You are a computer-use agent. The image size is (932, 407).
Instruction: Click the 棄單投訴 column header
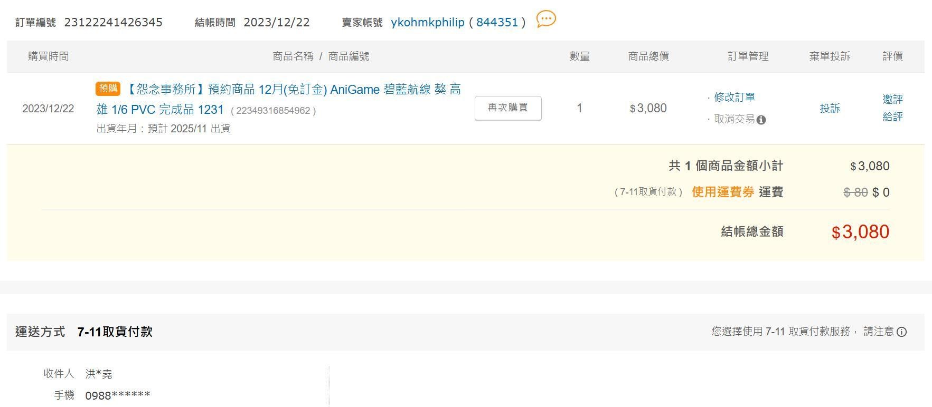click(x=830, y=56)
